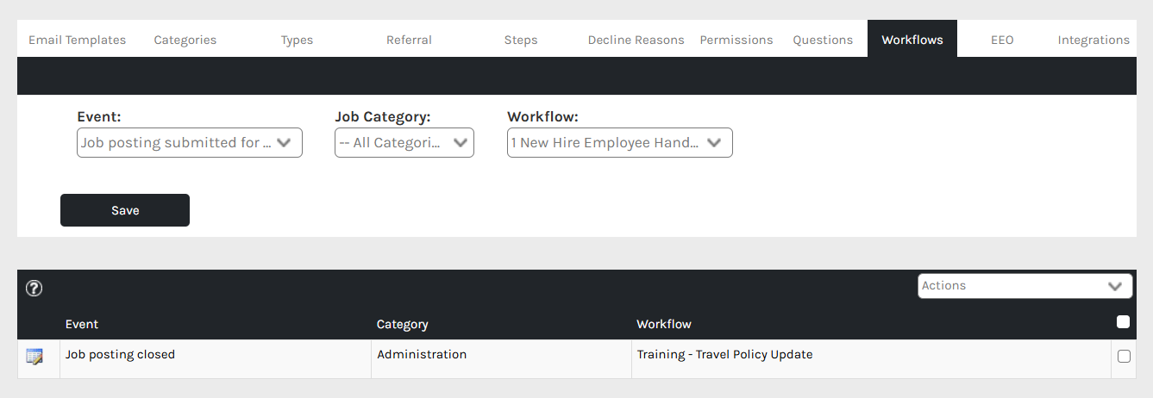
Task: Open the Actions dropdown
Action: click(1025, 286)
